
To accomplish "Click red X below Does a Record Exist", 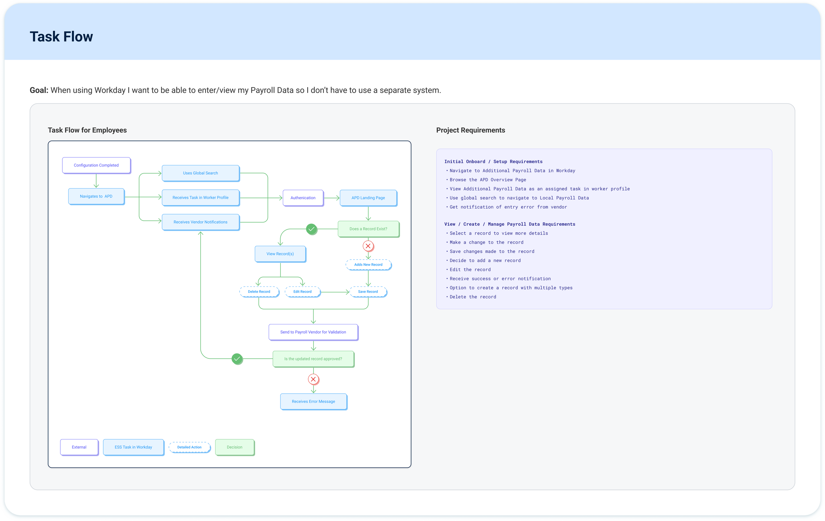I will 368,246.
